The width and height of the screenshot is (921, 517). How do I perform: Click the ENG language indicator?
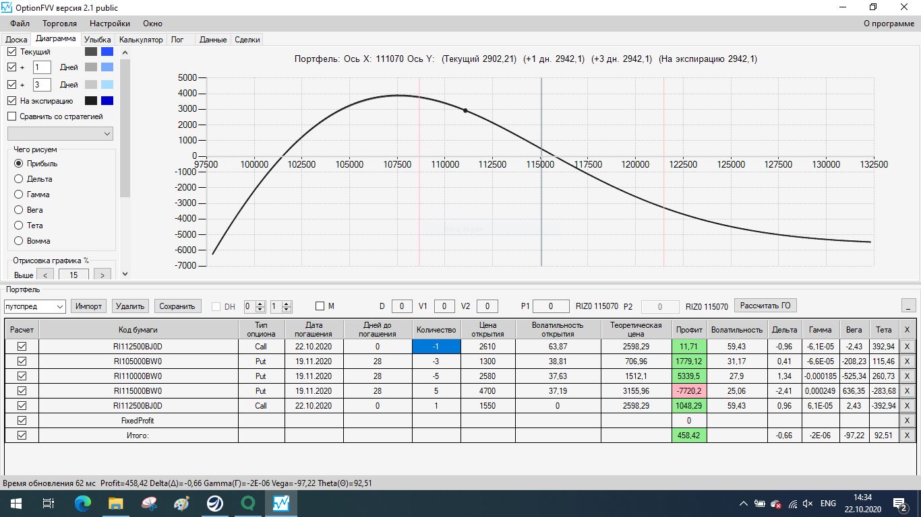pyautogui.click(x=828, y=504)
